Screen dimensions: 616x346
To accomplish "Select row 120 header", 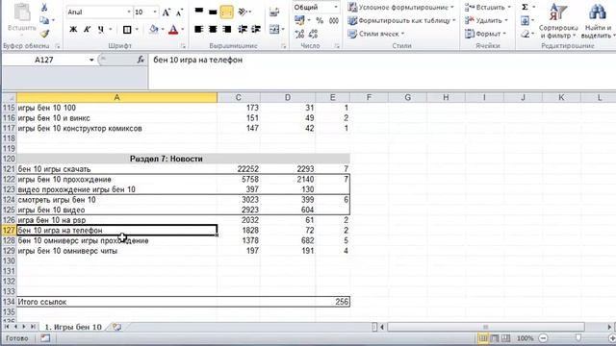I will (x=9, y=159).
